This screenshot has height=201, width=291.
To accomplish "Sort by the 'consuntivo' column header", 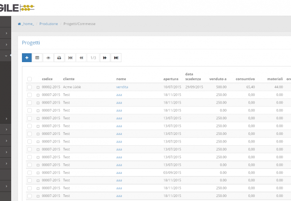I will coord(245,79).
